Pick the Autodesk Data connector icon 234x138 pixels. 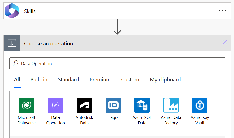84,105
